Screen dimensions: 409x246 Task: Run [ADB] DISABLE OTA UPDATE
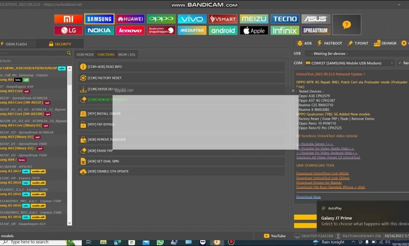click(x=181, y=172)
